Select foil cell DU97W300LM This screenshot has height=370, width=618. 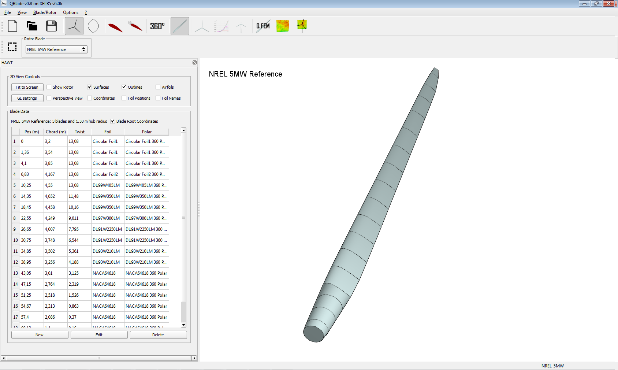(x=108, y=218)
